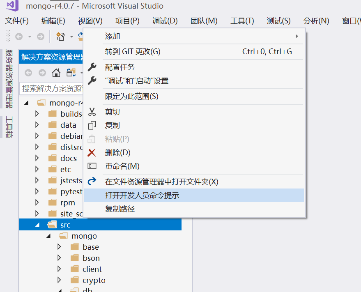Open the 分析(N) menu
Viewport: 361px width, 292px height.
(x=316, y=21)
